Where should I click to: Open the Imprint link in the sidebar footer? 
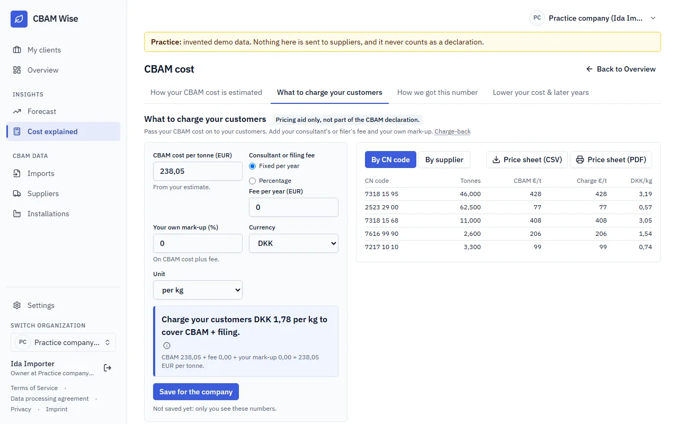coord(57,409)
